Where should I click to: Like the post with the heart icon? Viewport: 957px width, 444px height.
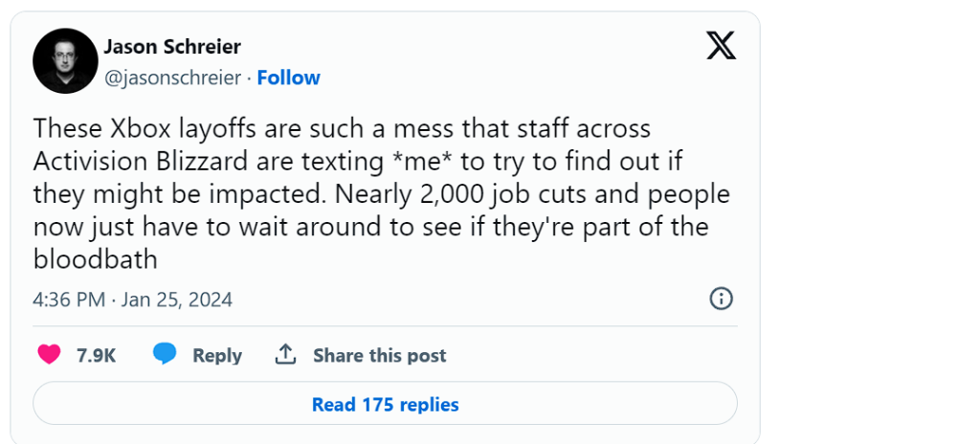pos(49,355)
